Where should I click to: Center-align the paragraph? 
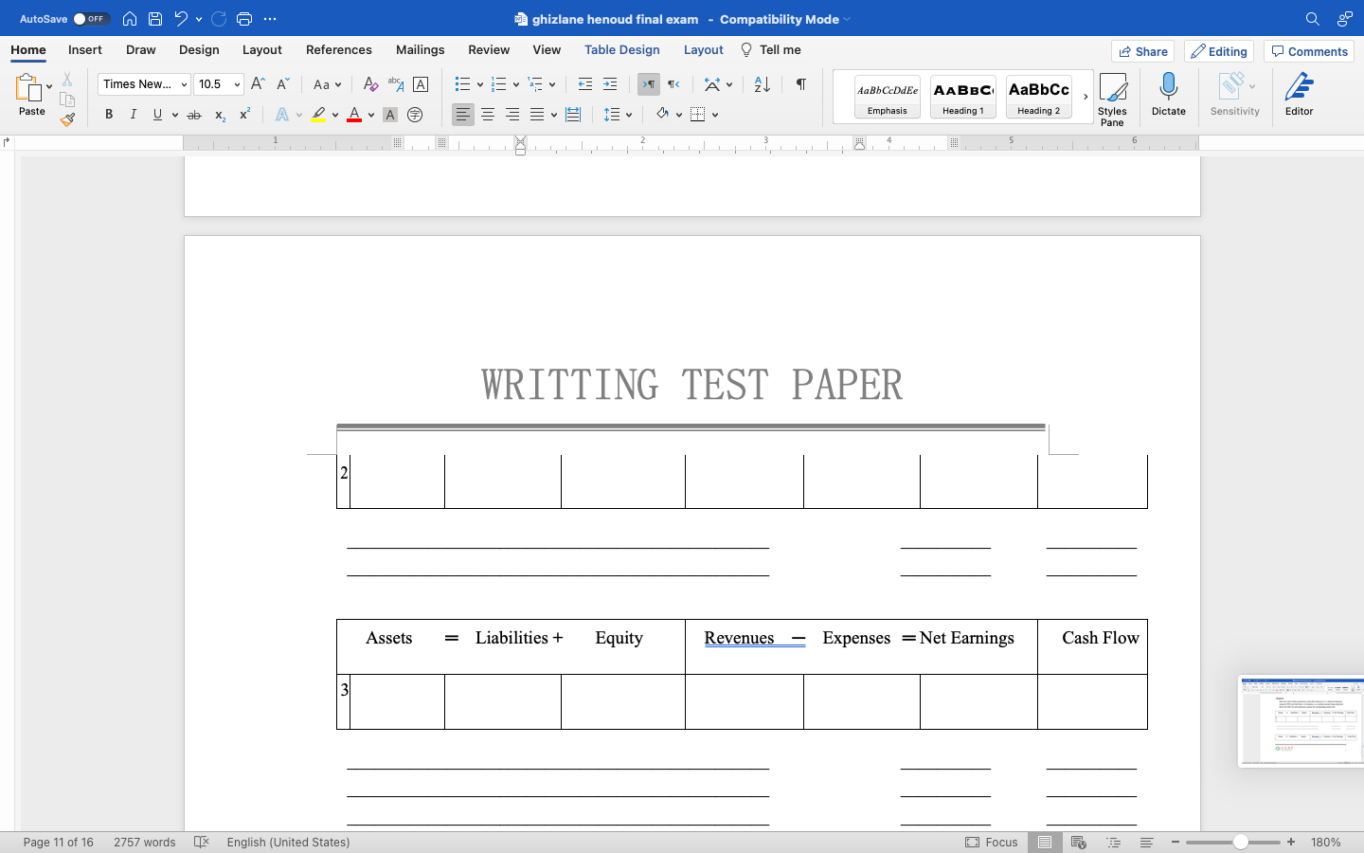click(x=488, y=115)
